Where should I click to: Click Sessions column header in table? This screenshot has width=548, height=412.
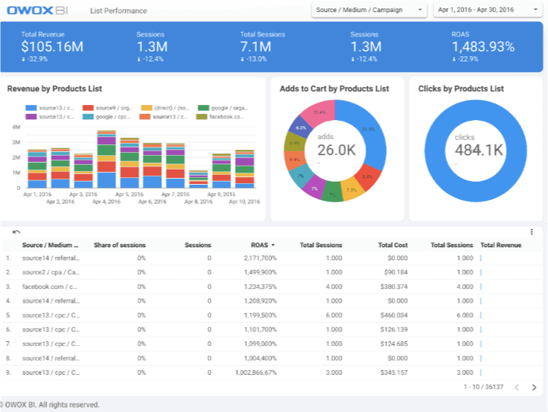coord(198,245)
